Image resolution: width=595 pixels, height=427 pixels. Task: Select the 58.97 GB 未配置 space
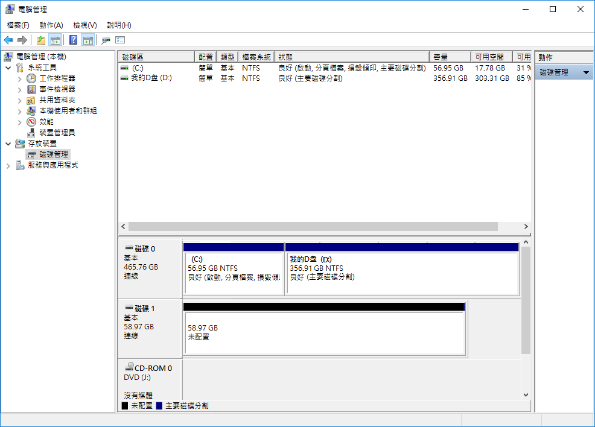pos(325,329)
